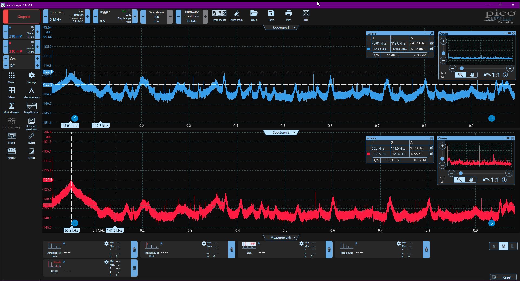
Task: Open settings gear for Amplitude at Peak
Action: pyautogui.click(x=107, y=243)
